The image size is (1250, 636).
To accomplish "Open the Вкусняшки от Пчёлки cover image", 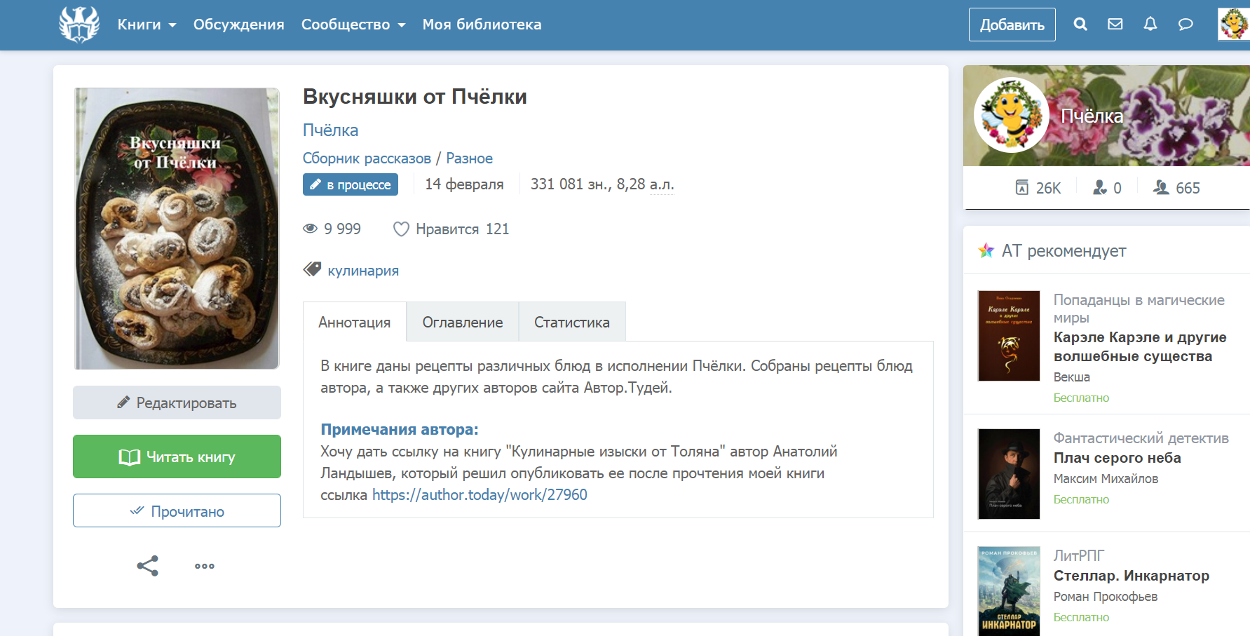I will click(177, 228).
